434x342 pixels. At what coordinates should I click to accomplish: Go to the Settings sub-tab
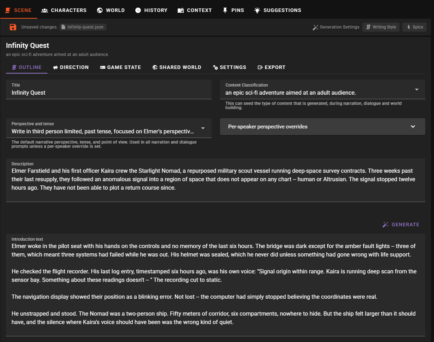pos(229,67)
